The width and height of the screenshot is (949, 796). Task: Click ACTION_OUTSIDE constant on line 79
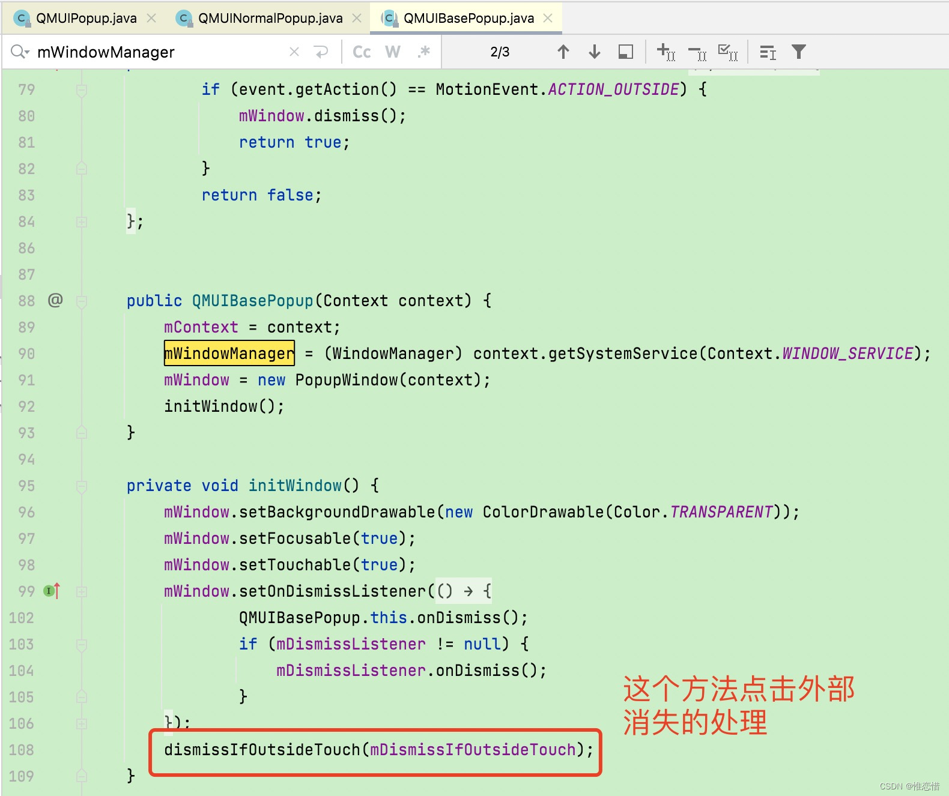pyautogui.click(x=613, y=89)
